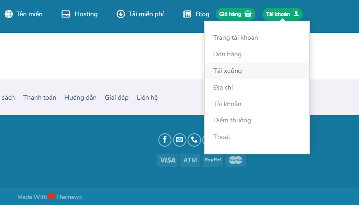This screenshot has height=205, width=359.
Task: Click the globe icon beside Tên miền
Action: point(9,14)
